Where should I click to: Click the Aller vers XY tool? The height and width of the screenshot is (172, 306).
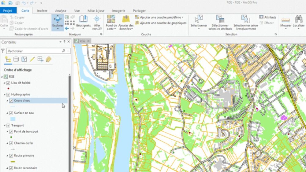pos(97,22)
